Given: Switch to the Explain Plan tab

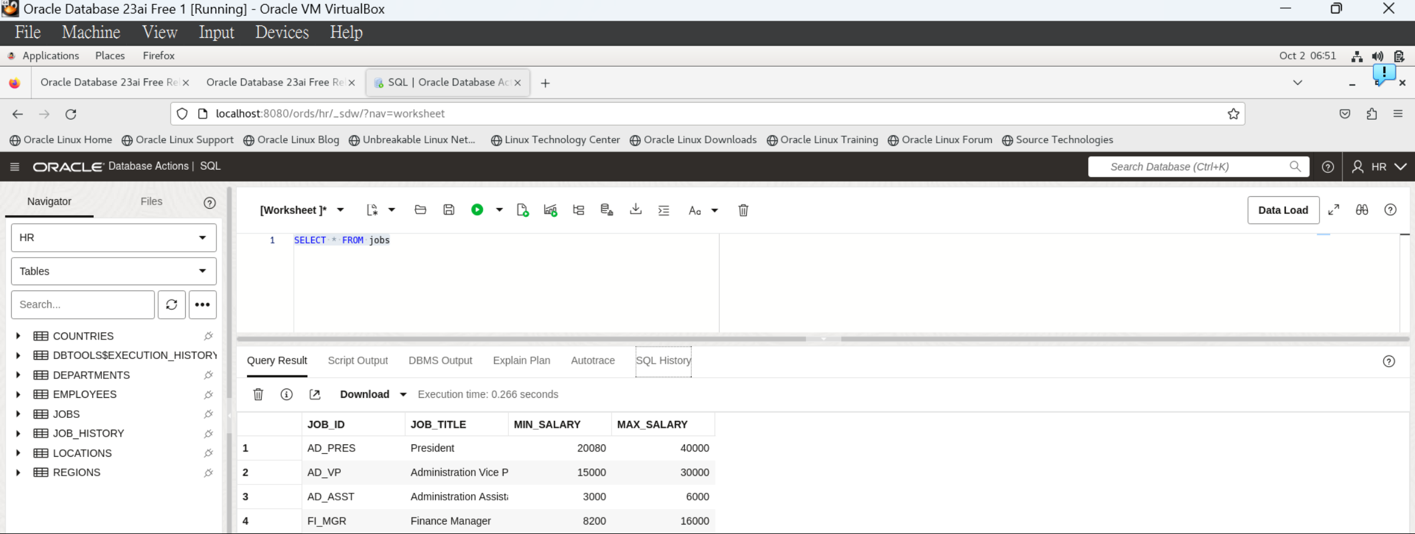Looking at the screenshot, I should (522, 360).
